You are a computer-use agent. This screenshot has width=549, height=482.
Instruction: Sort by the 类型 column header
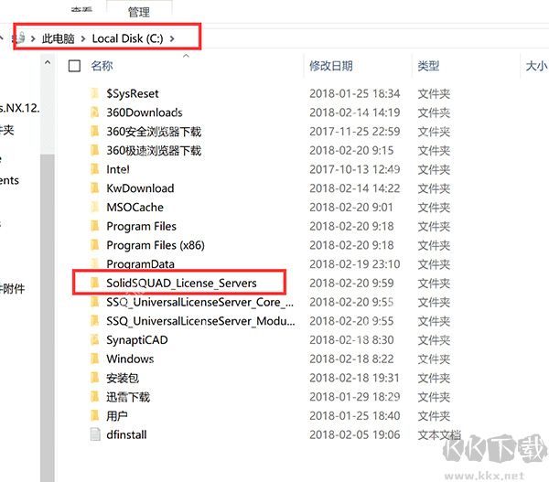pyautogui.click(x=428, y=66)
